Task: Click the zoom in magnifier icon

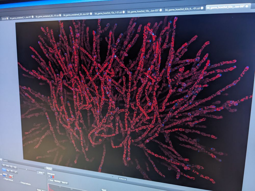Action: [15, 167]
